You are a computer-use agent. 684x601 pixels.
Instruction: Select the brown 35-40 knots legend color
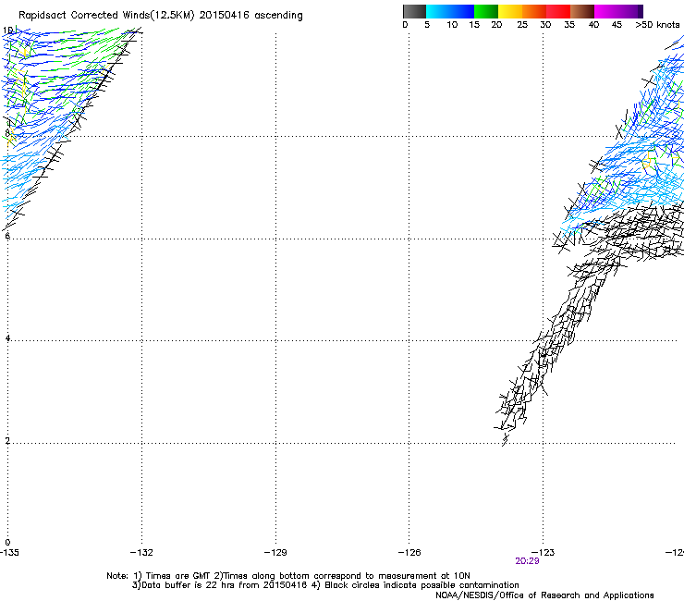click(582, 11)
